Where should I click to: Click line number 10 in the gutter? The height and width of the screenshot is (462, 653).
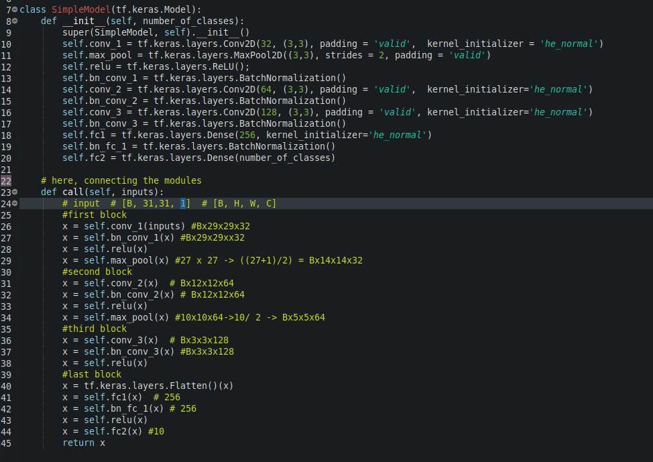tap(6, 44)
